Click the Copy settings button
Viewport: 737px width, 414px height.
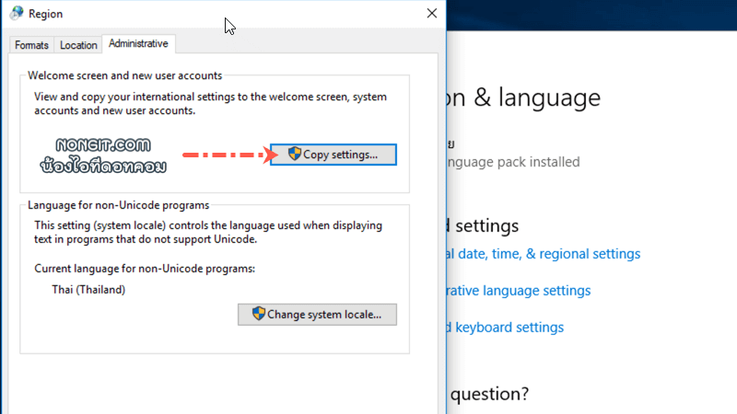click(333, 155)
